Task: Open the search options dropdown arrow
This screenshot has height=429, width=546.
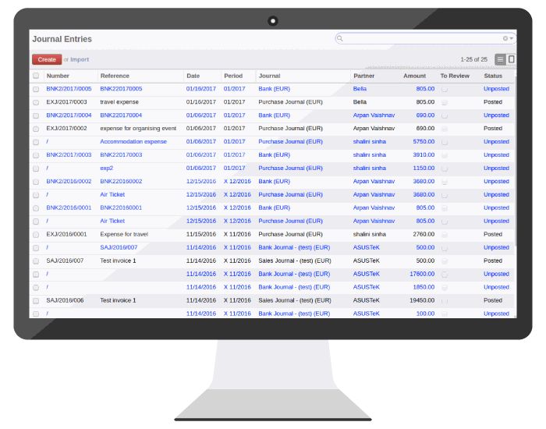Action: [x=512, y=39]
